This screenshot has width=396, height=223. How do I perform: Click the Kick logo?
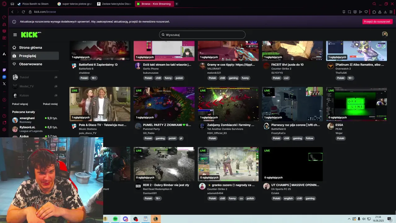[31, 35]
